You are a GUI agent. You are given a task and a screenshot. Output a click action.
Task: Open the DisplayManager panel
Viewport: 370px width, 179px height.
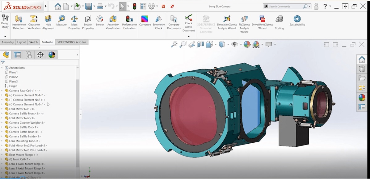tap(52, 54)
